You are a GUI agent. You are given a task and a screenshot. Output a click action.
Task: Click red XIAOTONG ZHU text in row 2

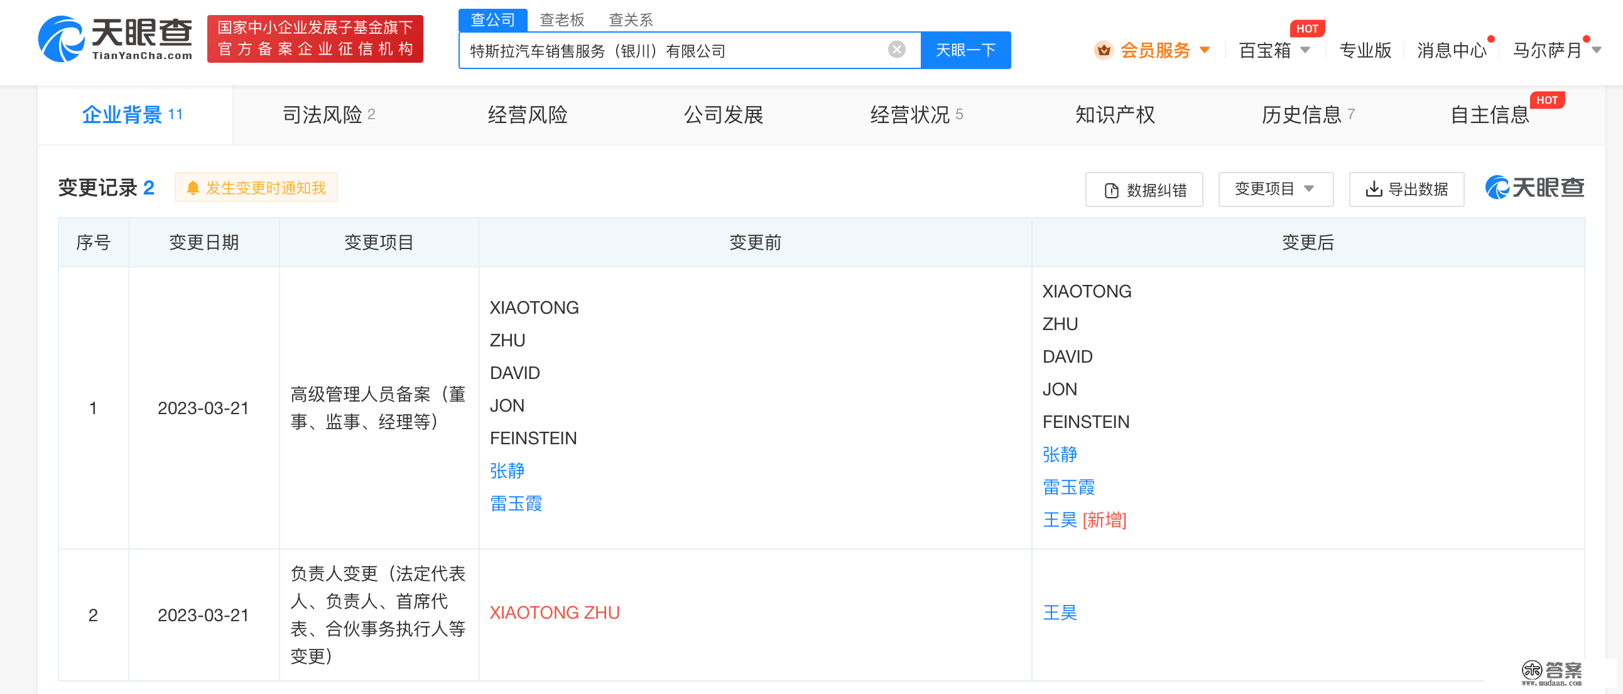(x=555, y=612)
